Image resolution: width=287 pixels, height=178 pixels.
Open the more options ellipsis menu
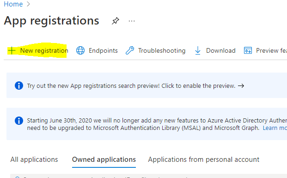click(132, 21)
